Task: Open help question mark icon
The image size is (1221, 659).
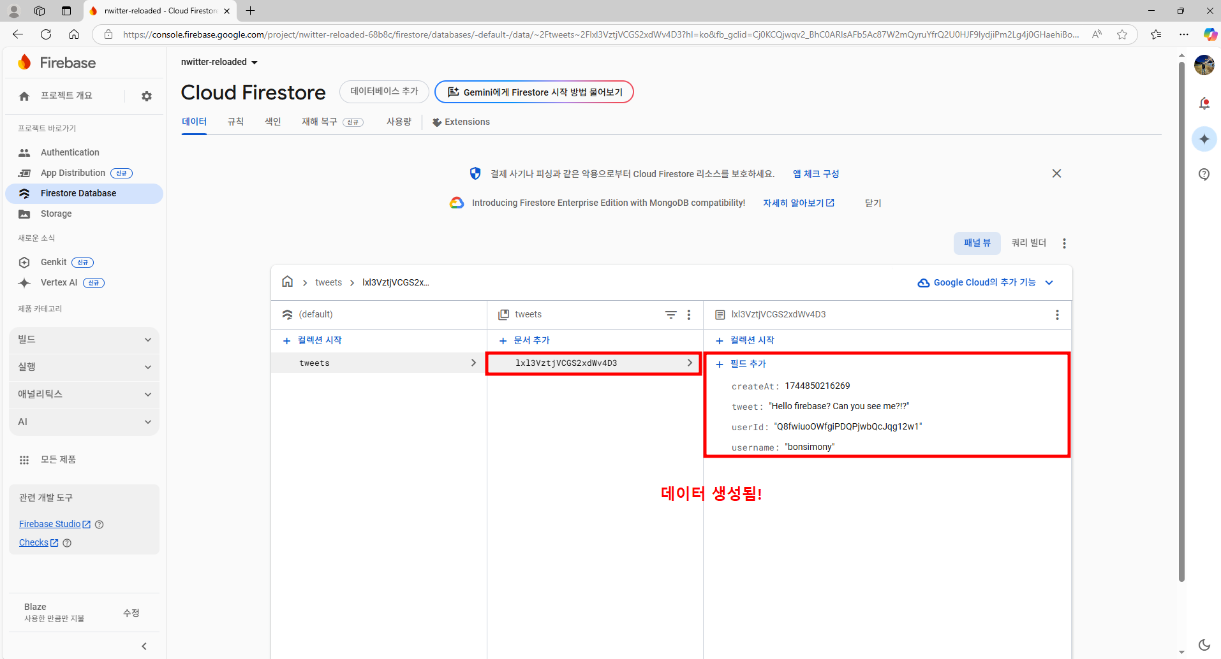Action: tap(1204, 175)
